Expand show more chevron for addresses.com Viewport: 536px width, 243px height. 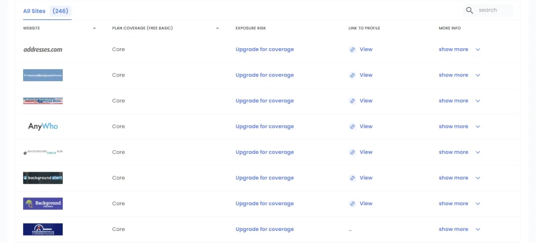click(478, 50)
